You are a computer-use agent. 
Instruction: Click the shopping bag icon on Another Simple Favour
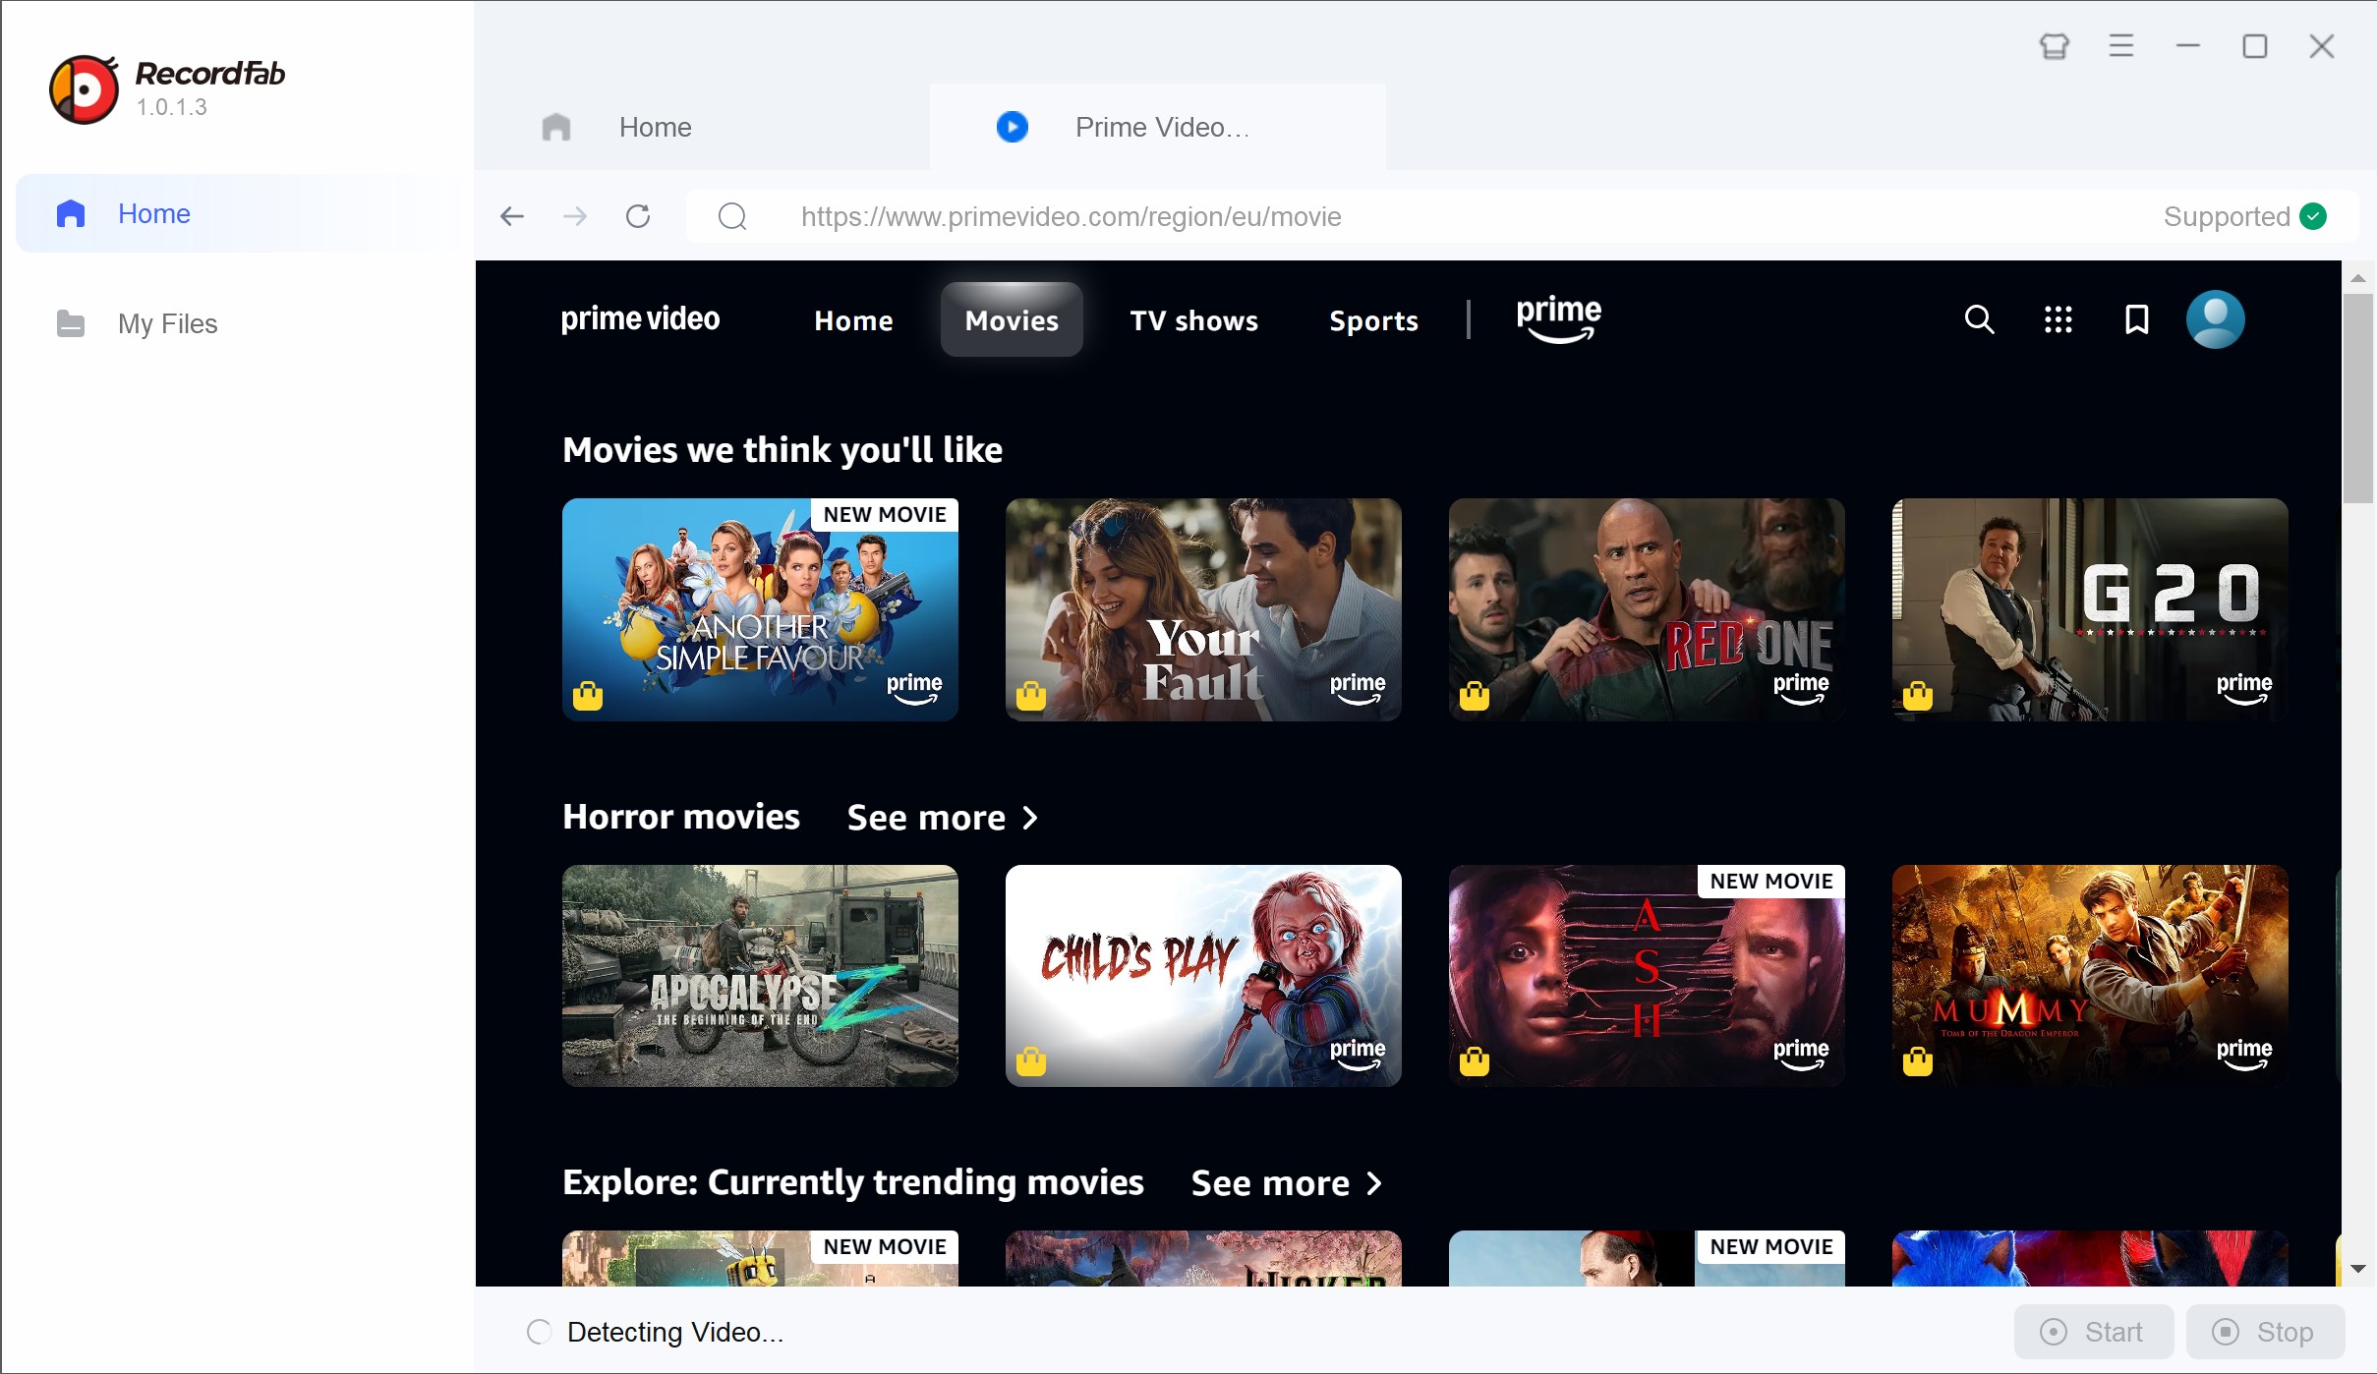click(588, 695)
